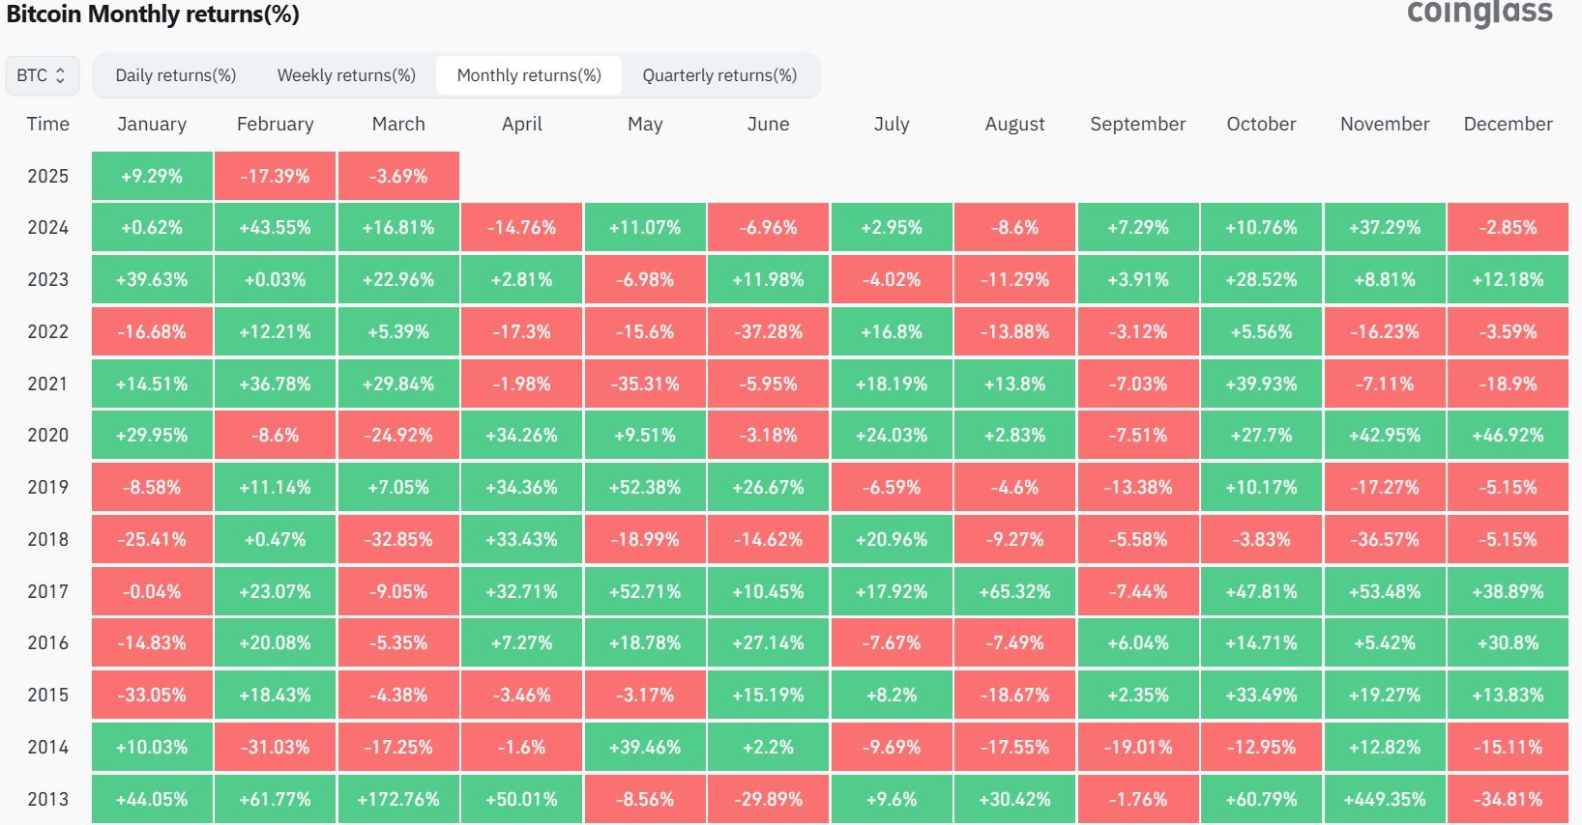The image size is (1582, 825).
Task: Click the January column header
Action: 152,124
